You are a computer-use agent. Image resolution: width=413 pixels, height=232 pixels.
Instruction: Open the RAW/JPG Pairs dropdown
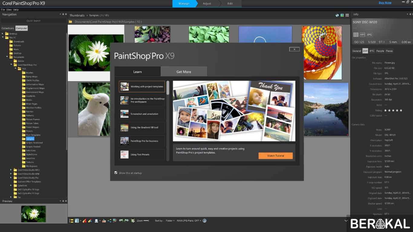pos(189,221)
